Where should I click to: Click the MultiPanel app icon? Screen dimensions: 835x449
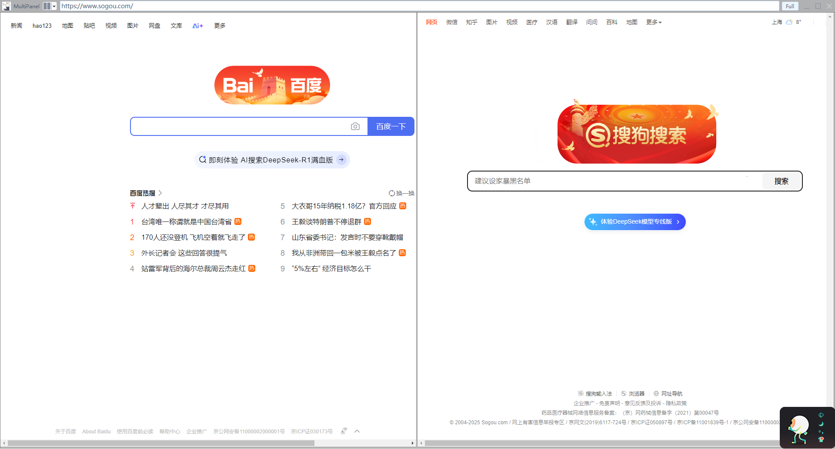pyautogui.click(x=7, y=6)
